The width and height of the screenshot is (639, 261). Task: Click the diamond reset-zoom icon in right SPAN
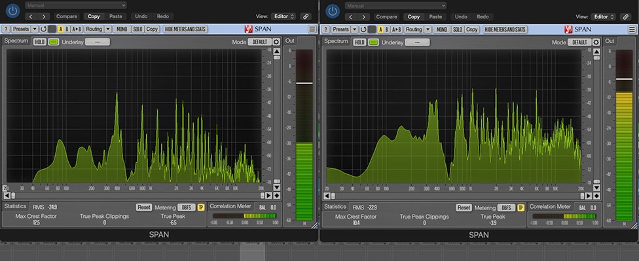(x=596, y=196)
